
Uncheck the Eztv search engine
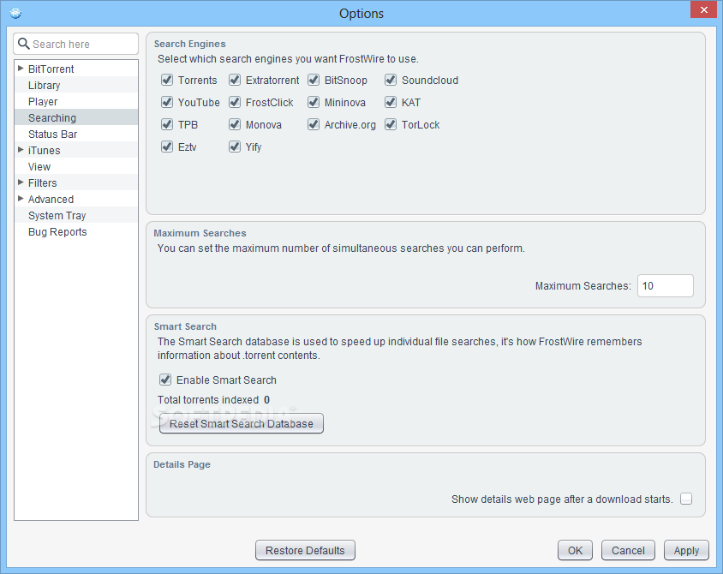[167, 147]
